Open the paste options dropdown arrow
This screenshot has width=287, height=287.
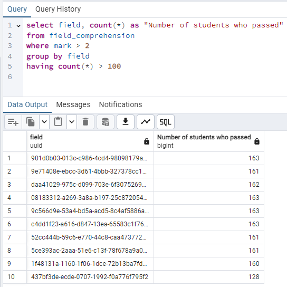point(72,122)
